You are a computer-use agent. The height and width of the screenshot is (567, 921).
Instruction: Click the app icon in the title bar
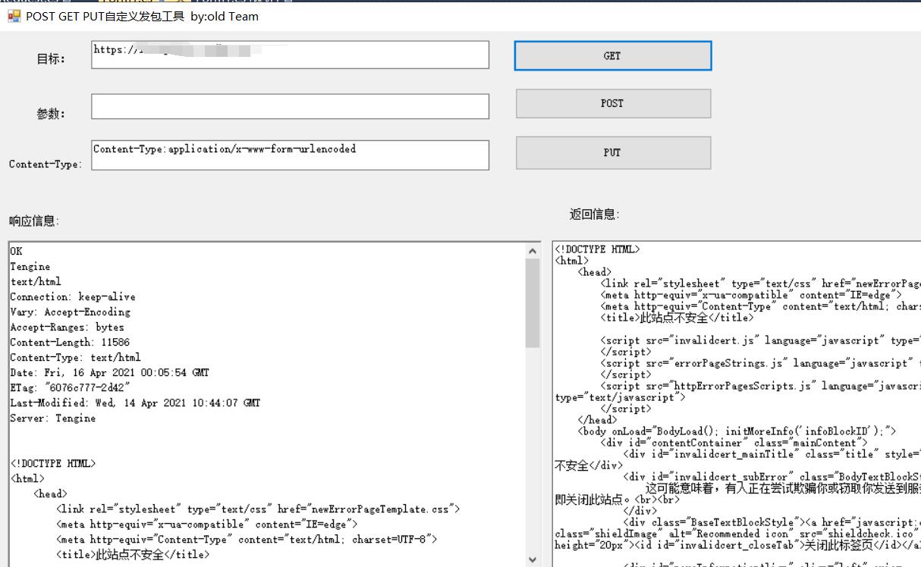[14, 16]
